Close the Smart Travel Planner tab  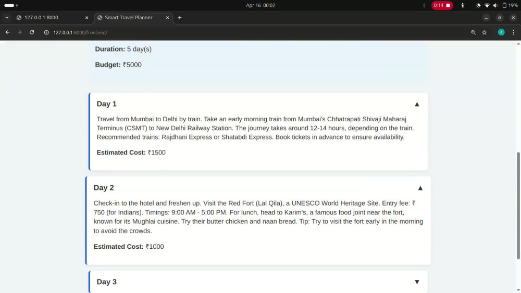click(167, 18)
